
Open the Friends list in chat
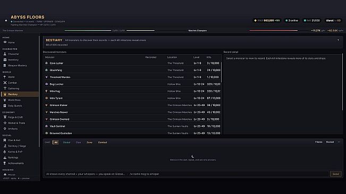318,142
